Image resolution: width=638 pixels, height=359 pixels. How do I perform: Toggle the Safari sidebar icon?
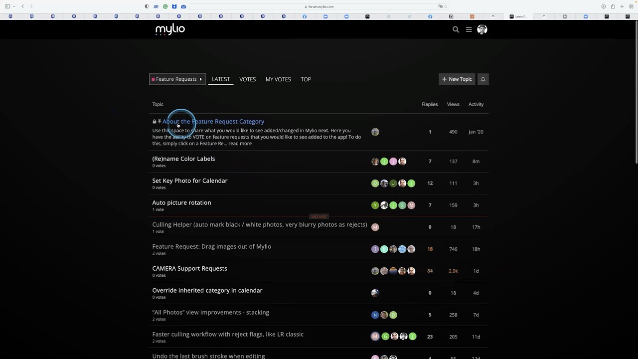pyautogui.click(x=7, y=6)
